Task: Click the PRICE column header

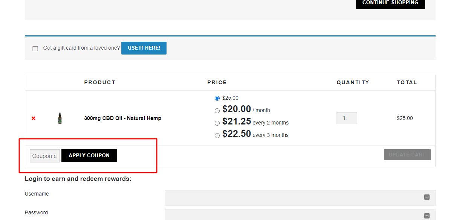Action: coord(217,82)
